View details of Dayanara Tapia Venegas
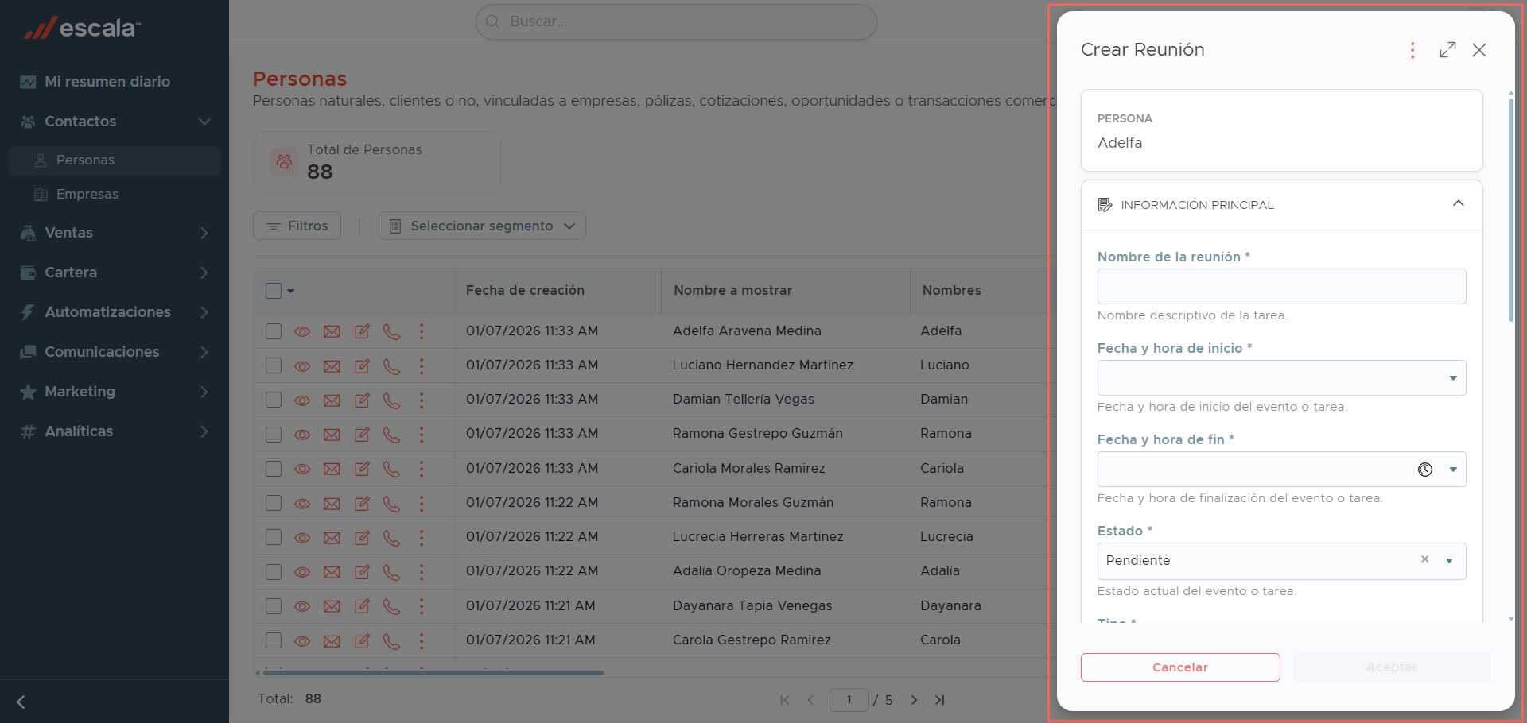The image size is (1527, 723). tap(302, 606)
